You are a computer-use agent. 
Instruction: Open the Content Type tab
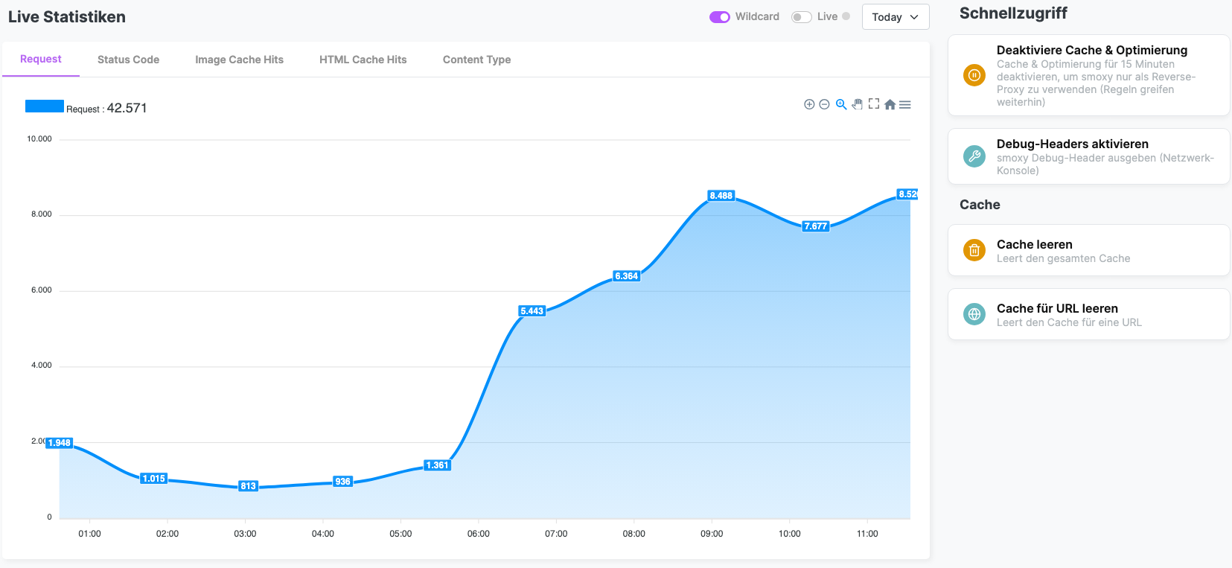click(x=476, y=60)
